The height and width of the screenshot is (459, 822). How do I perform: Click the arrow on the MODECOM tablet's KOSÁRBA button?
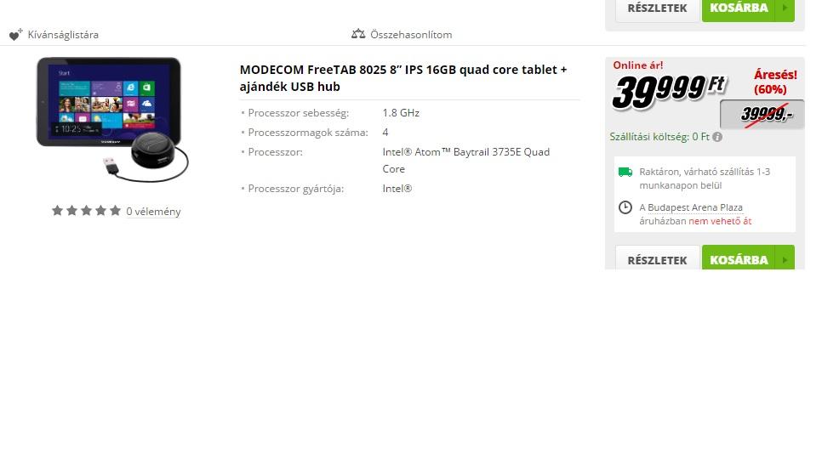pyautogui.click(x=785, y=259)
